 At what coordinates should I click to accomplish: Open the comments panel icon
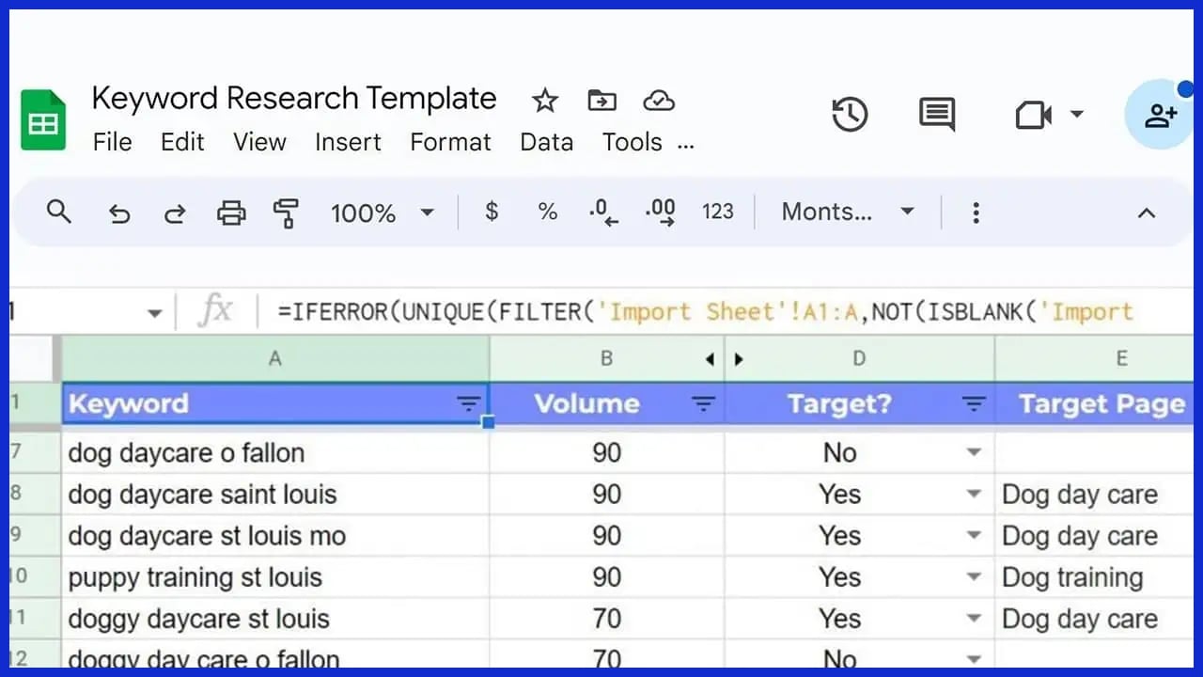coord(935,115)
